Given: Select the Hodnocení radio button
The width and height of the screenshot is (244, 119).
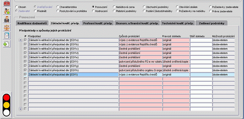Looking at the screenshot, I should pos(93,11).
